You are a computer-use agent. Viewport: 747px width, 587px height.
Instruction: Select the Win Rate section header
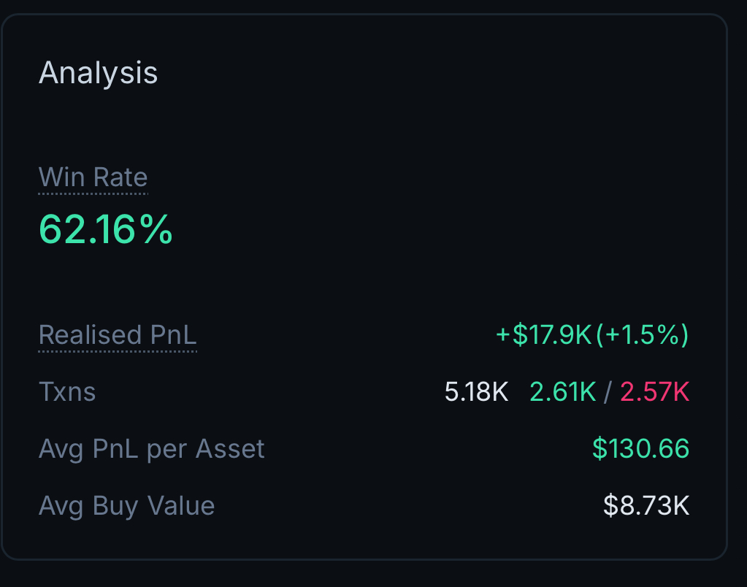pos(93,177)
